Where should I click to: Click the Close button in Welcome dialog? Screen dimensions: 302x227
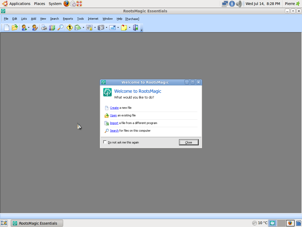[x=189, y=142]
